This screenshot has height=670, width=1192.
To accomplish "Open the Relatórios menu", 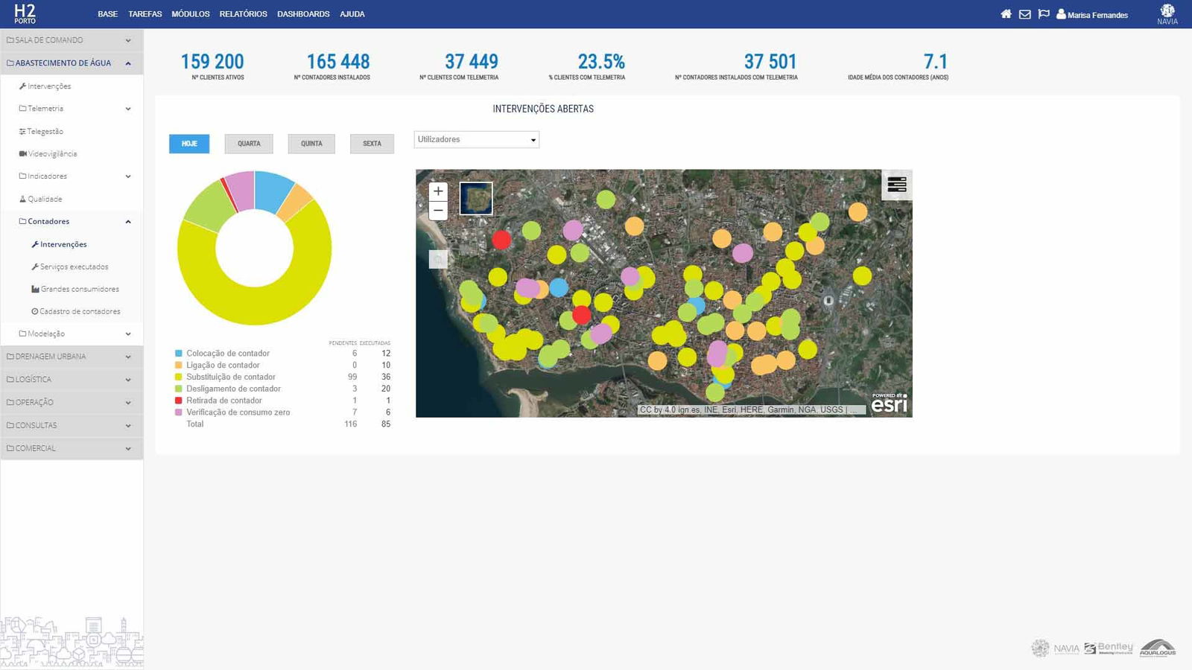I will 243,14.
